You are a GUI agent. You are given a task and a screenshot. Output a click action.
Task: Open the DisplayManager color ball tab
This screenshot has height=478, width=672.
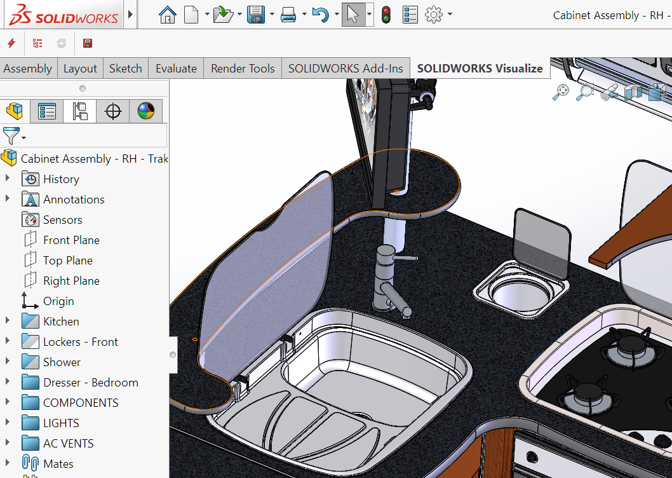[x=146, y=111]
